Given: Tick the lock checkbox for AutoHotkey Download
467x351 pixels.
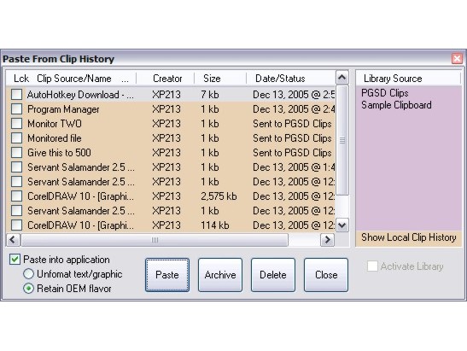Looking at the screenshot, I should coord(16,95).
